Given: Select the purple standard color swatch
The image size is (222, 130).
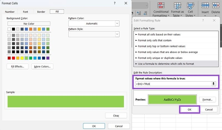Looking at the screenshot, I should (x=48, y=58).
